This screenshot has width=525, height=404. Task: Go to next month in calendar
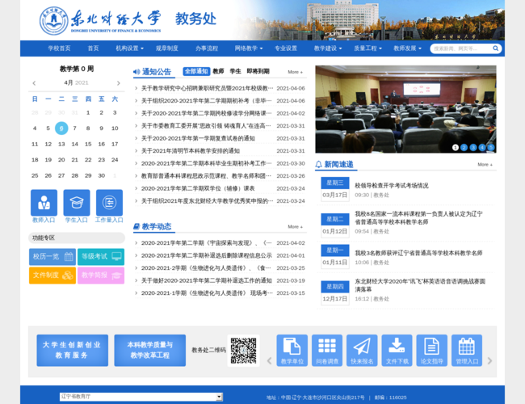pyautogui.click(x=118, y=83)
